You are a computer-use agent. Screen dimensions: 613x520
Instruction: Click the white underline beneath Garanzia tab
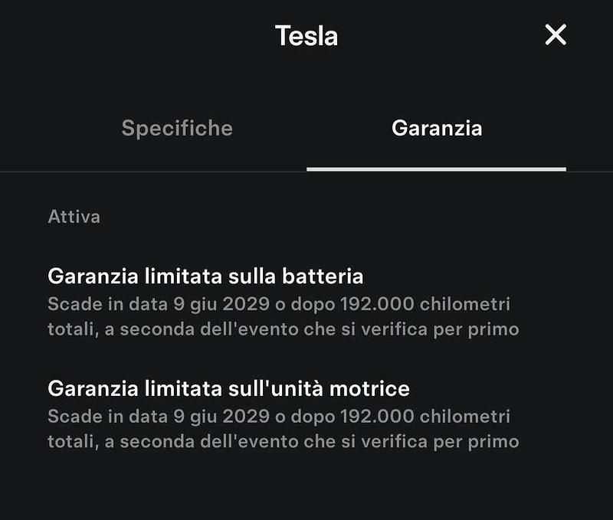(x=436, y=168)
